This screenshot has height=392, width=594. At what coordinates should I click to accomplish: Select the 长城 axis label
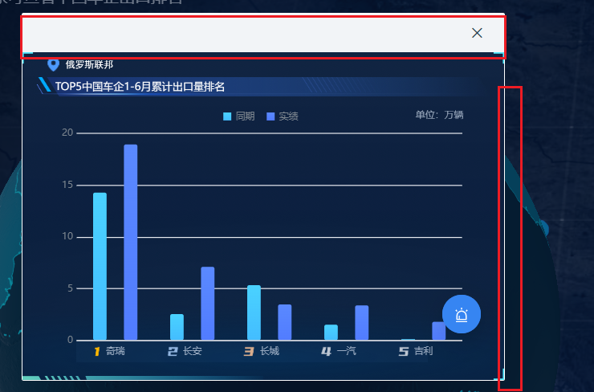(270, 351)
